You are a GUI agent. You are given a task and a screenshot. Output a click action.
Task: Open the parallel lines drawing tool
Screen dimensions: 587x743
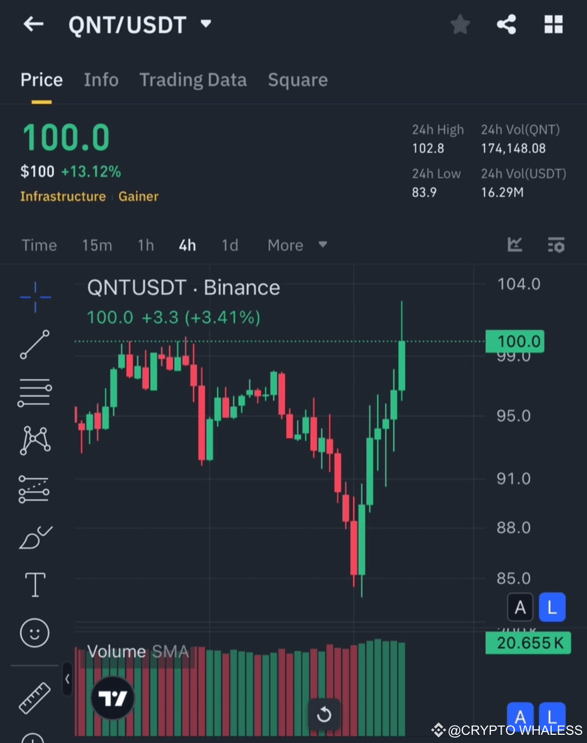[x=35, y=391]
